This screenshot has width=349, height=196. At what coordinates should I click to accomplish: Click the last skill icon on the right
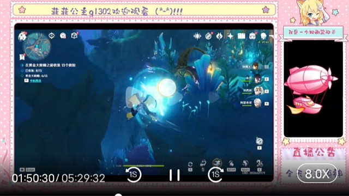pyautogui.click(x=260, y=164)
